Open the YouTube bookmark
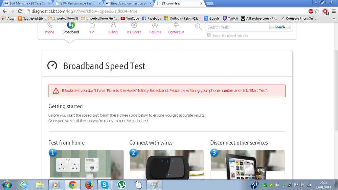Viewport: 338px width, 190px height. coord(130,19)
